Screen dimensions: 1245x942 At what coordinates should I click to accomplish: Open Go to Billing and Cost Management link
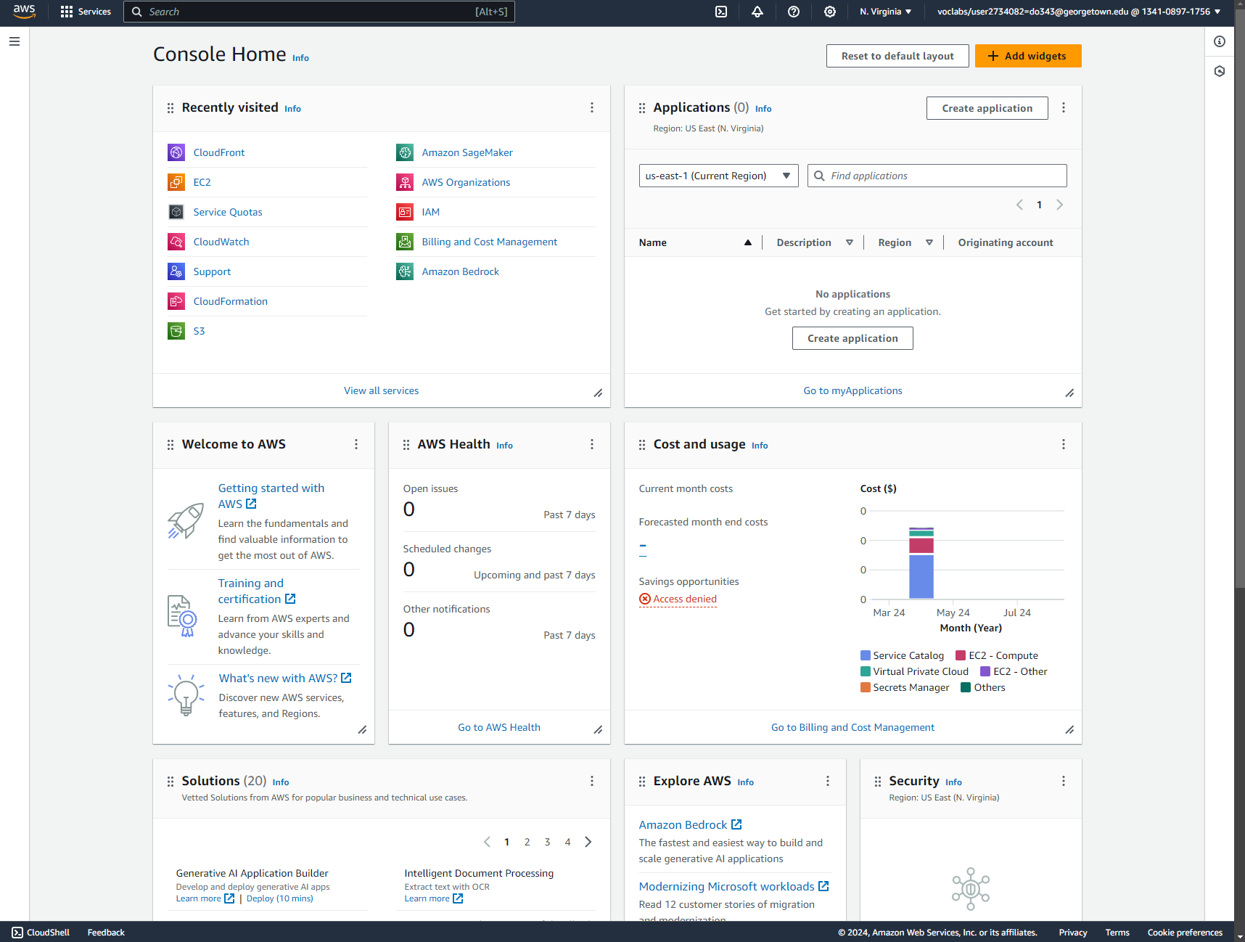pyautogui.click(x=852, y=727)
